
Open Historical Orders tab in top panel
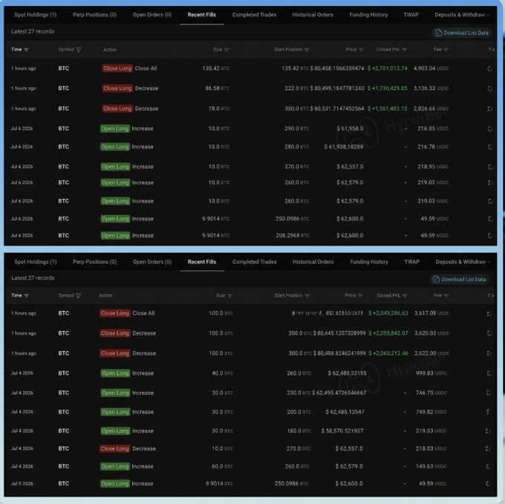pos(313,15)
